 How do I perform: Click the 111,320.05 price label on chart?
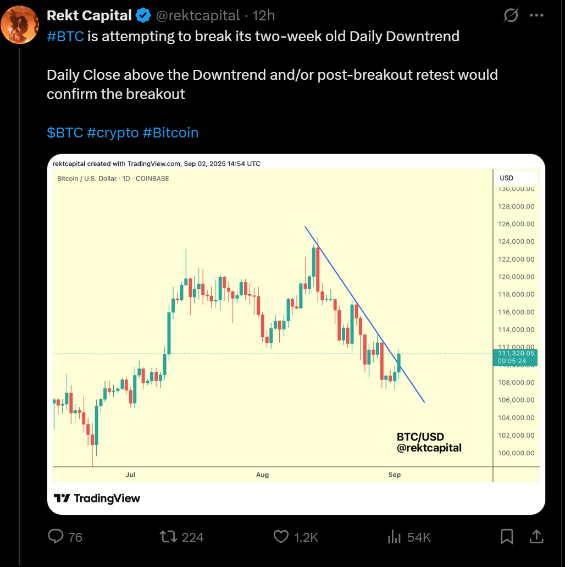coord(516,353)
